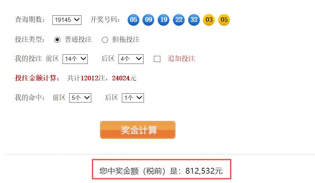Image resolution: width=315 pixels, height=183 pixels.
Task: Click the first blue ball numbered 05
Action: click(133, 20)
